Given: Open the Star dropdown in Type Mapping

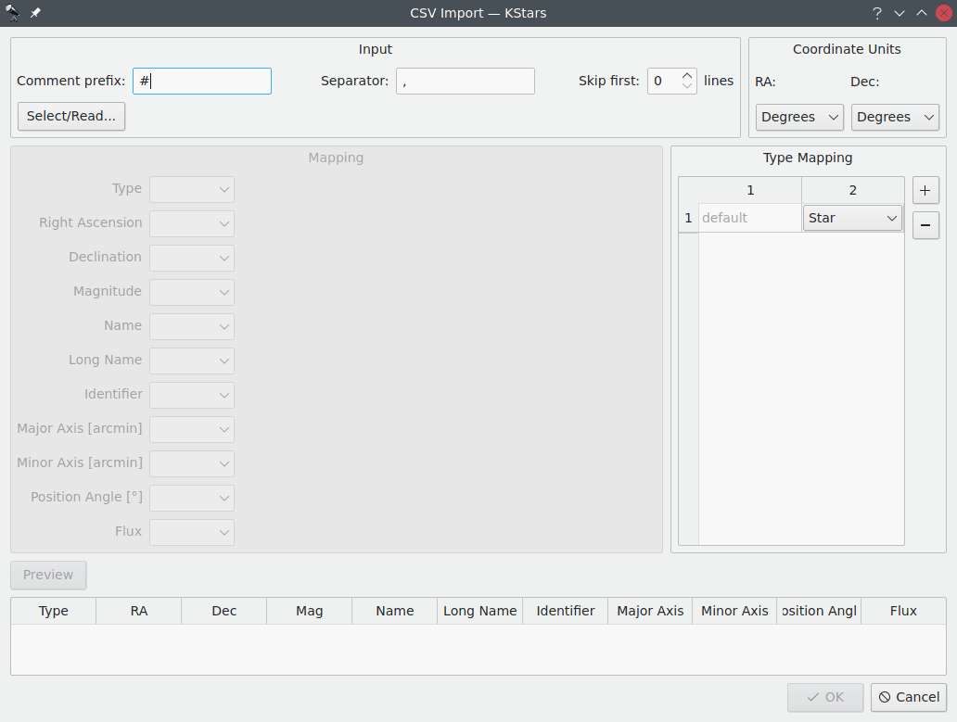Looking at the screenshot, I should click(851, 218).
